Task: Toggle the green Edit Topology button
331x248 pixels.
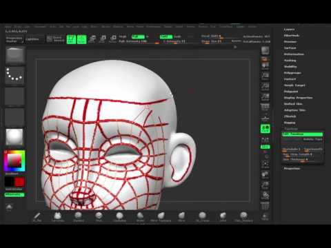Action: (302, 134)
